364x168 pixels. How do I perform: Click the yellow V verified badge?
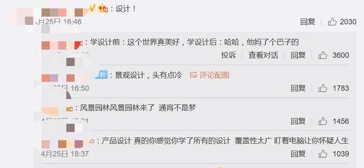[x=92, y=9]
